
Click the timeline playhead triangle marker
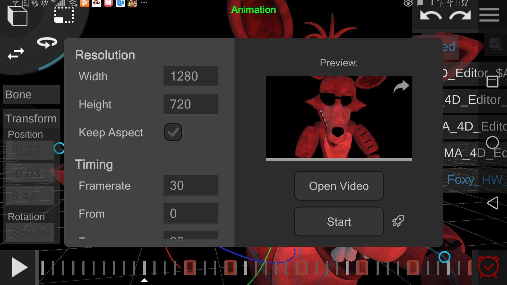coord(144,280)
